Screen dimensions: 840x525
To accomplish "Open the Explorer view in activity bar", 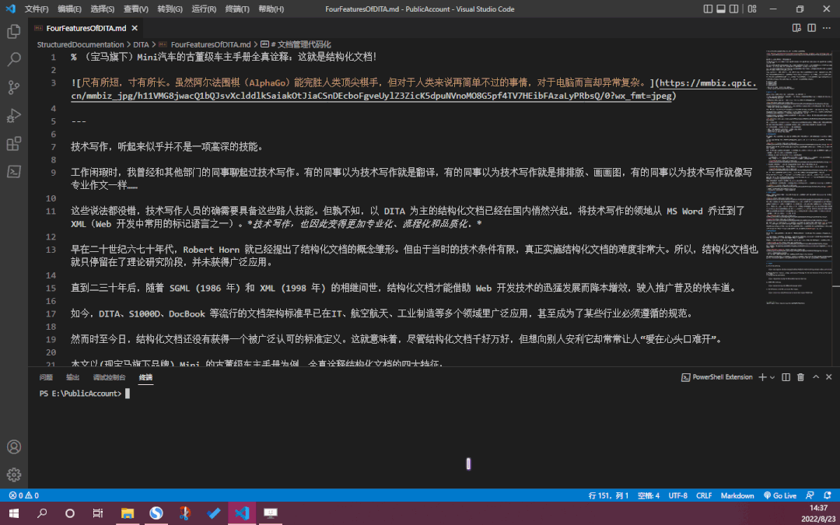I will tap(14, 32).
